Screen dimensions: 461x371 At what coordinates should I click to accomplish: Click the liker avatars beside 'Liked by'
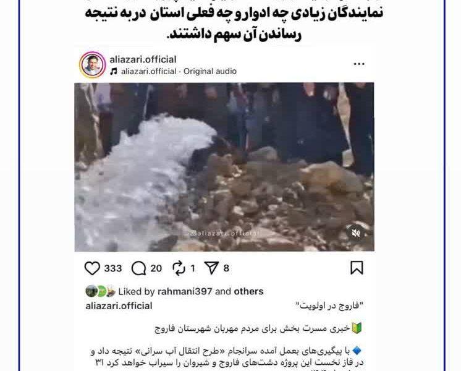click(x=100, y=291)
